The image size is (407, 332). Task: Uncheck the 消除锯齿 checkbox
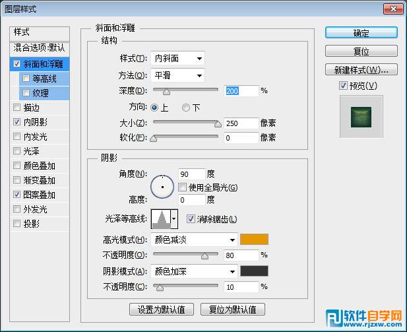pyautogui.click(x=191, y=219)
